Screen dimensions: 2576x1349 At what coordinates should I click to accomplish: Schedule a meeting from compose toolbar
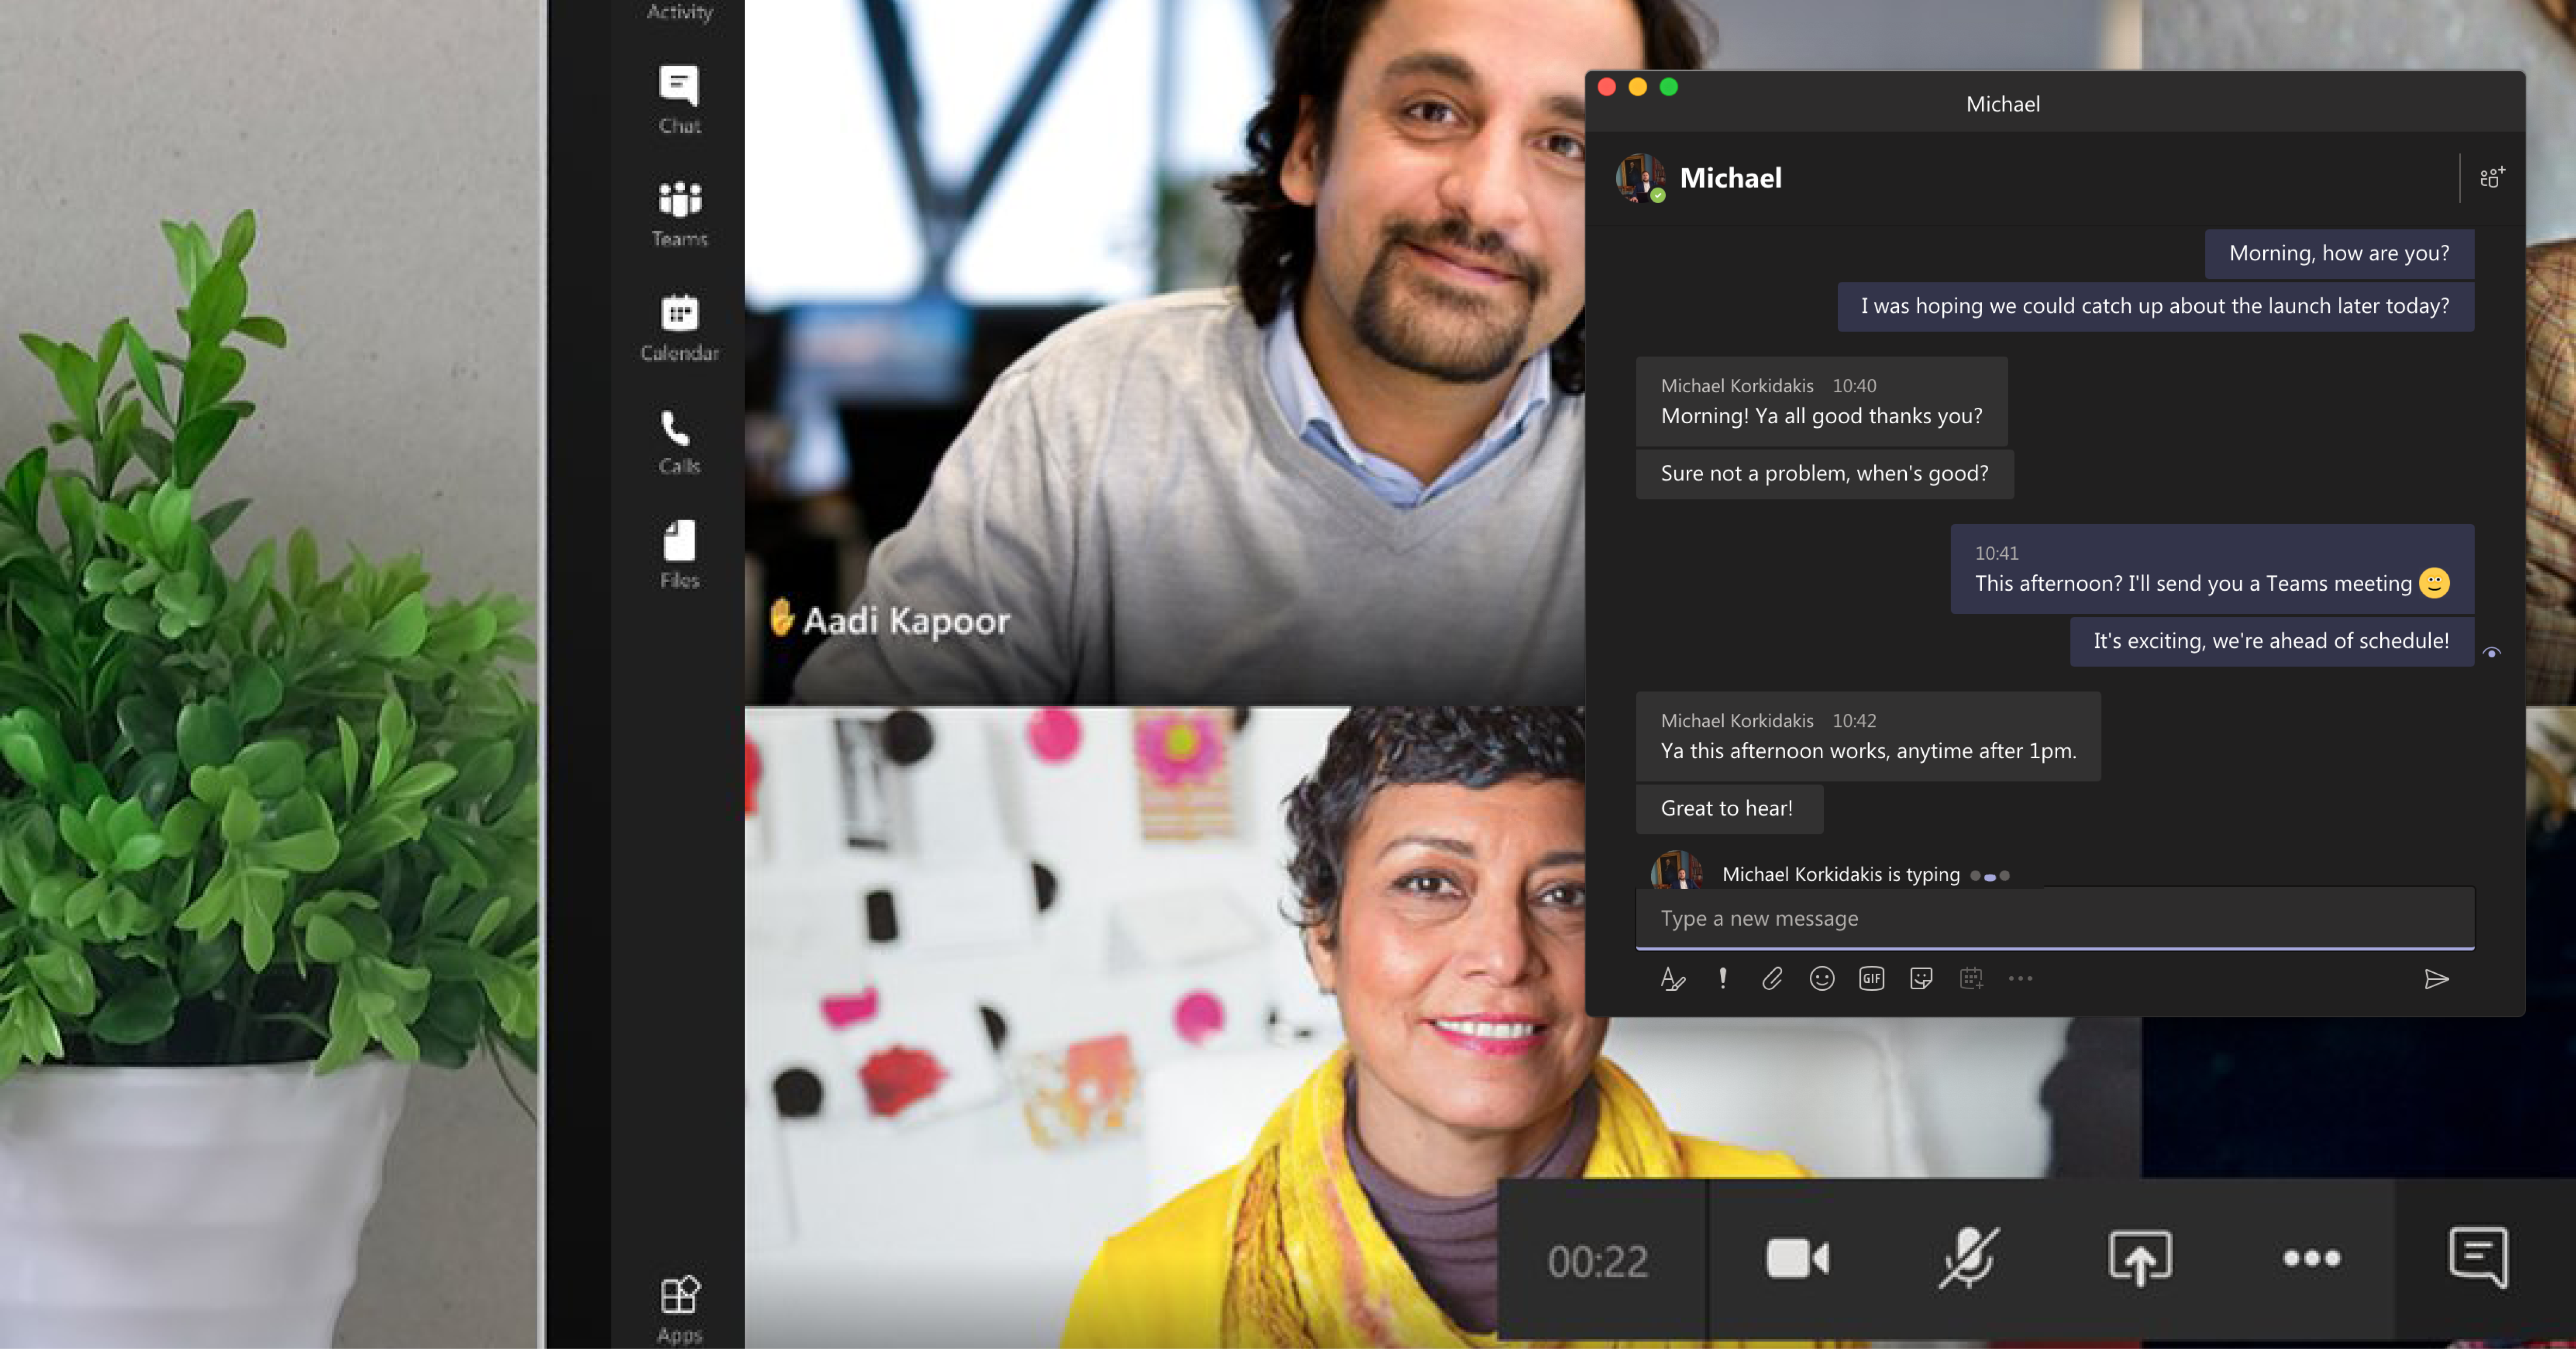pos(1971,979)
